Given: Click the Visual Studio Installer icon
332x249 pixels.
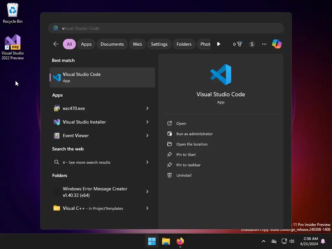Looking at the screenshot, I should click(56, 122).
